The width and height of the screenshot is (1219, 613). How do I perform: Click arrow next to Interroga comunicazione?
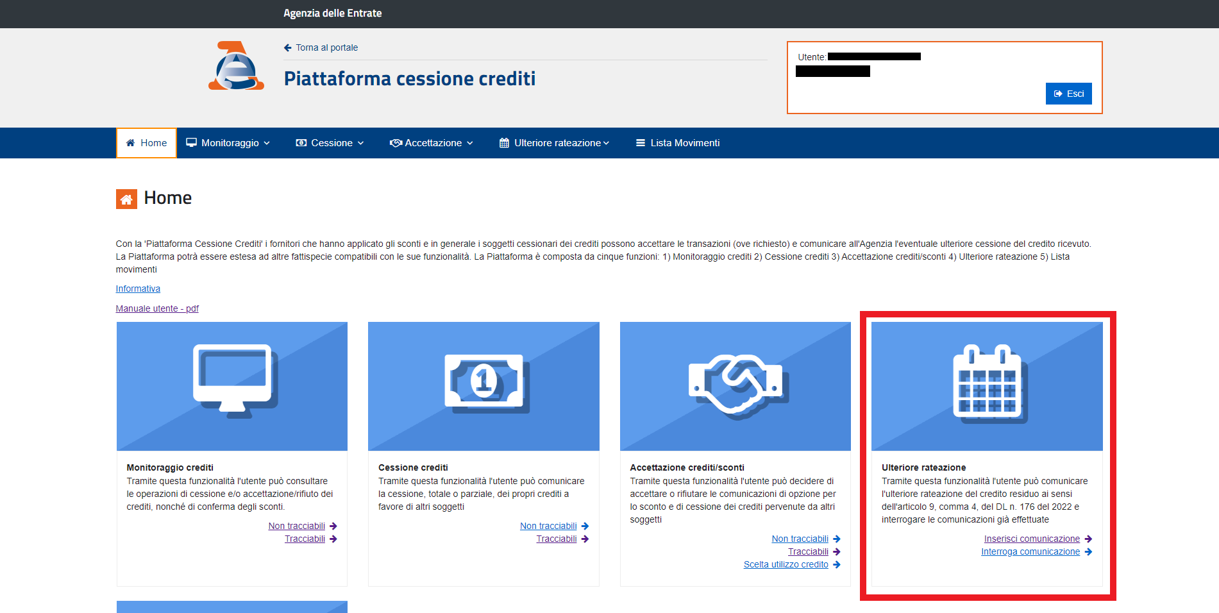tap(1088, 551)
